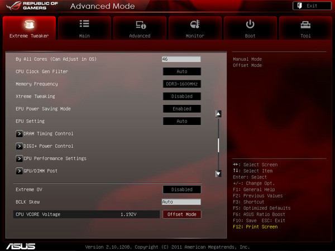Viewport: 335px width, 251px height.
Task: Click the F5: Optimized Defaults hint
Action: click(x=262, y=208)
